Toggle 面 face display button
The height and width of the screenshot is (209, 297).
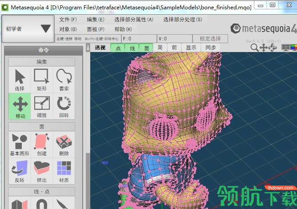tap(146, 48)
